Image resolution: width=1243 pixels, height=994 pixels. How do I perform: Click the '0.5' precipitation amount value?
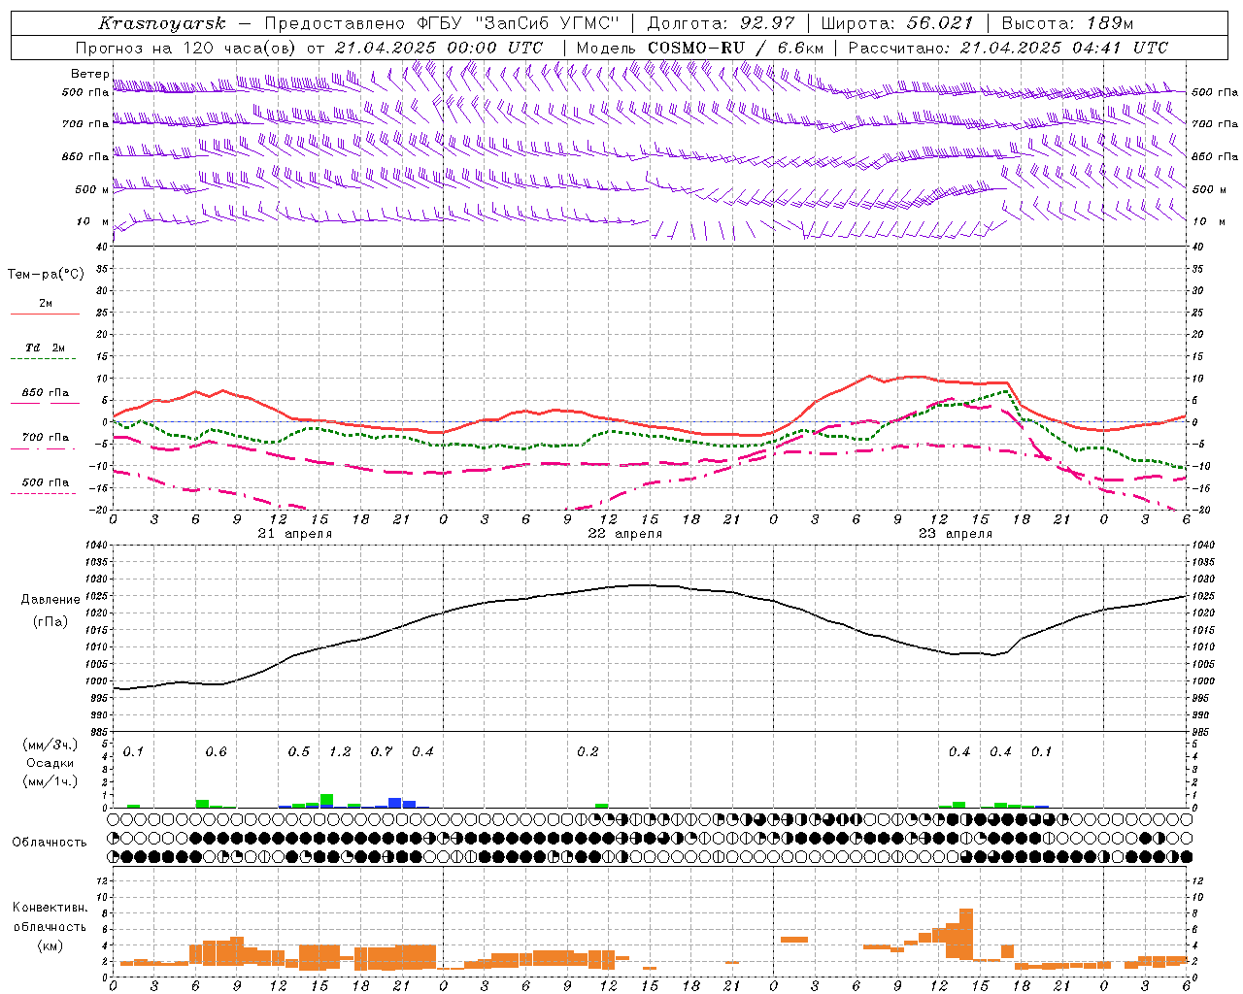pyautogui.click(x=299, y=752)
